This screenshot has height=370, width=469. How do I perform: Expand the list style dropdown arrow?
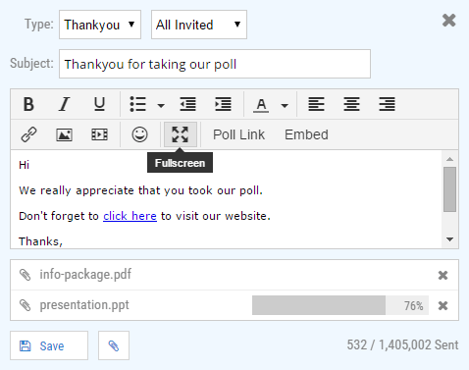161,105
